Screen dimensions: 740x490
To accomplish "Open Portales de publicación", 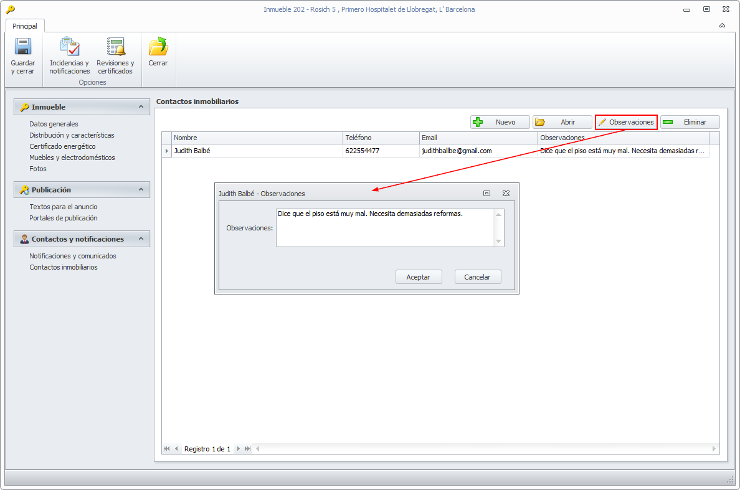I will [64, 219].
